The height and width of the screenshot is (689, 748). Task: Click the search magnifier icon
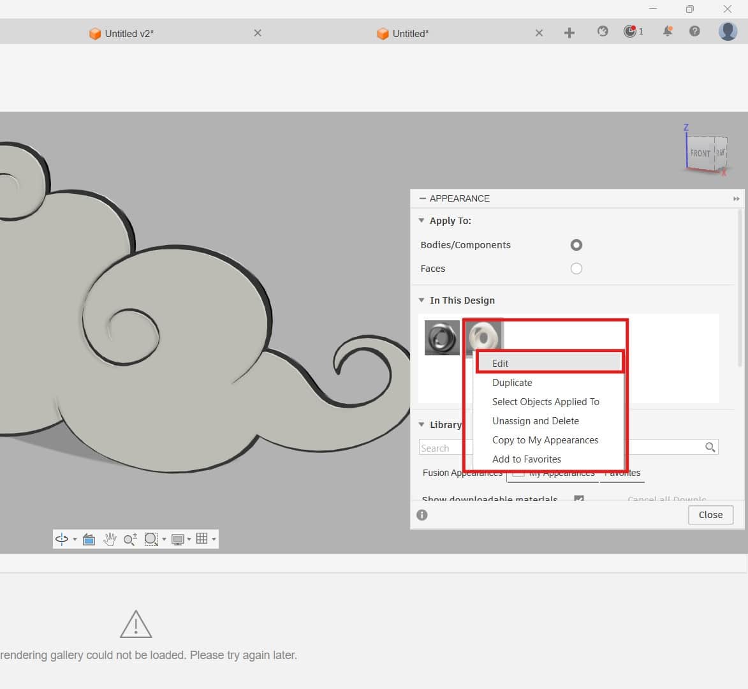[x=710, y=447]
